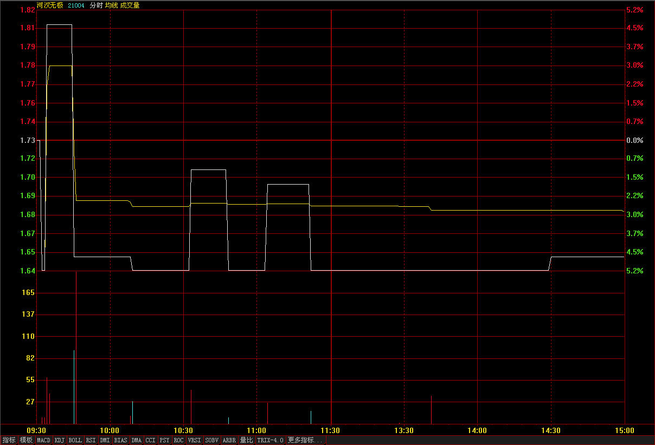
Task: Click the 55 volume axis label
Action: pos(30,380)
